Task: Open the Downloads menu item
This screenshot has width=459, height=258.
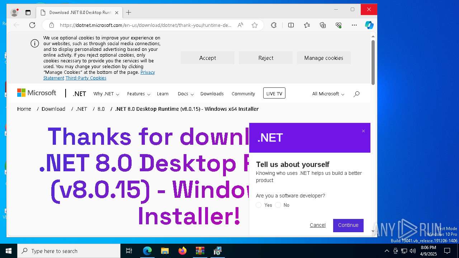Action: coord(212,94)
